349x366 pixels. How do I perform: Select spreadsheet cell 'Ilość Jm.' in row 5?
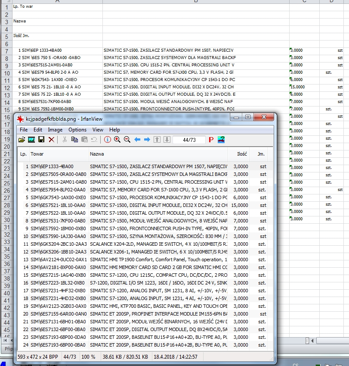click(58, 37)
